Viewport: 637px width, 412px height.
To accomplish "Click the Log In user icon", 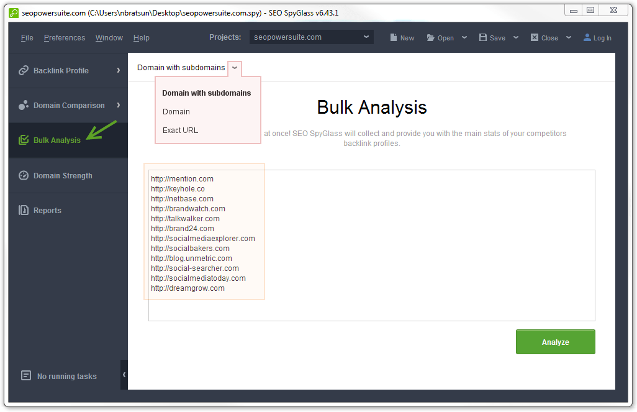I will tap(587, 37).
